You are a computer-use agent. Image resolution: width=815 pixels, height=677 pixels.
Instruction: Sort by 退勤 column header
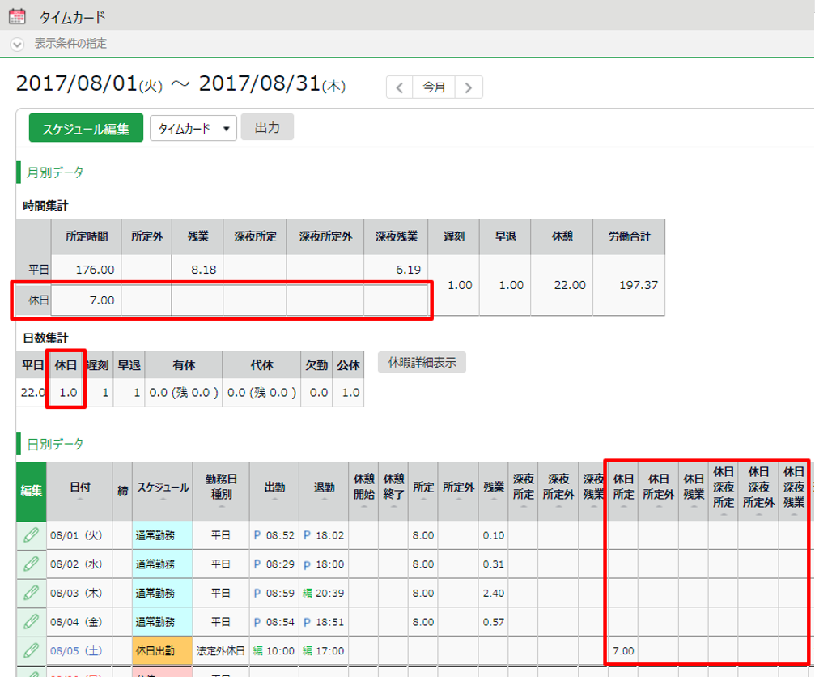[324, 488]
